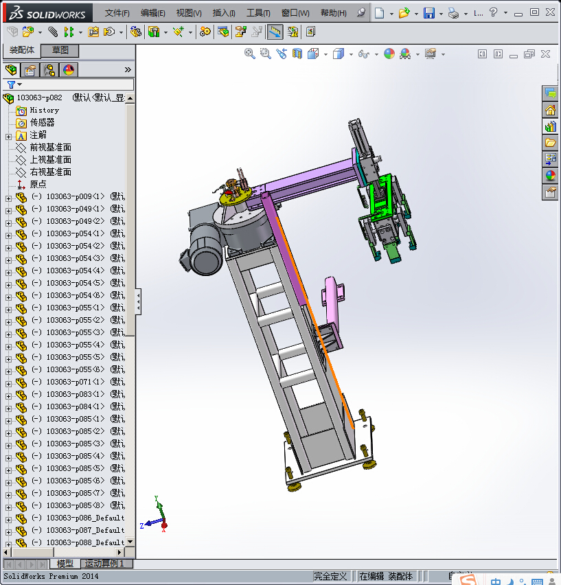This screenshot has height=585, width=561.
Task: Expand the 103063-p071<1> component node
Action: (8, 384)
